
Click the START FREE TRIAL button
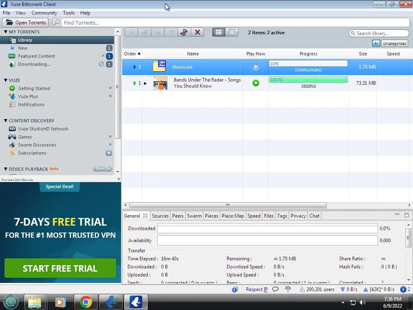point(60,268)
